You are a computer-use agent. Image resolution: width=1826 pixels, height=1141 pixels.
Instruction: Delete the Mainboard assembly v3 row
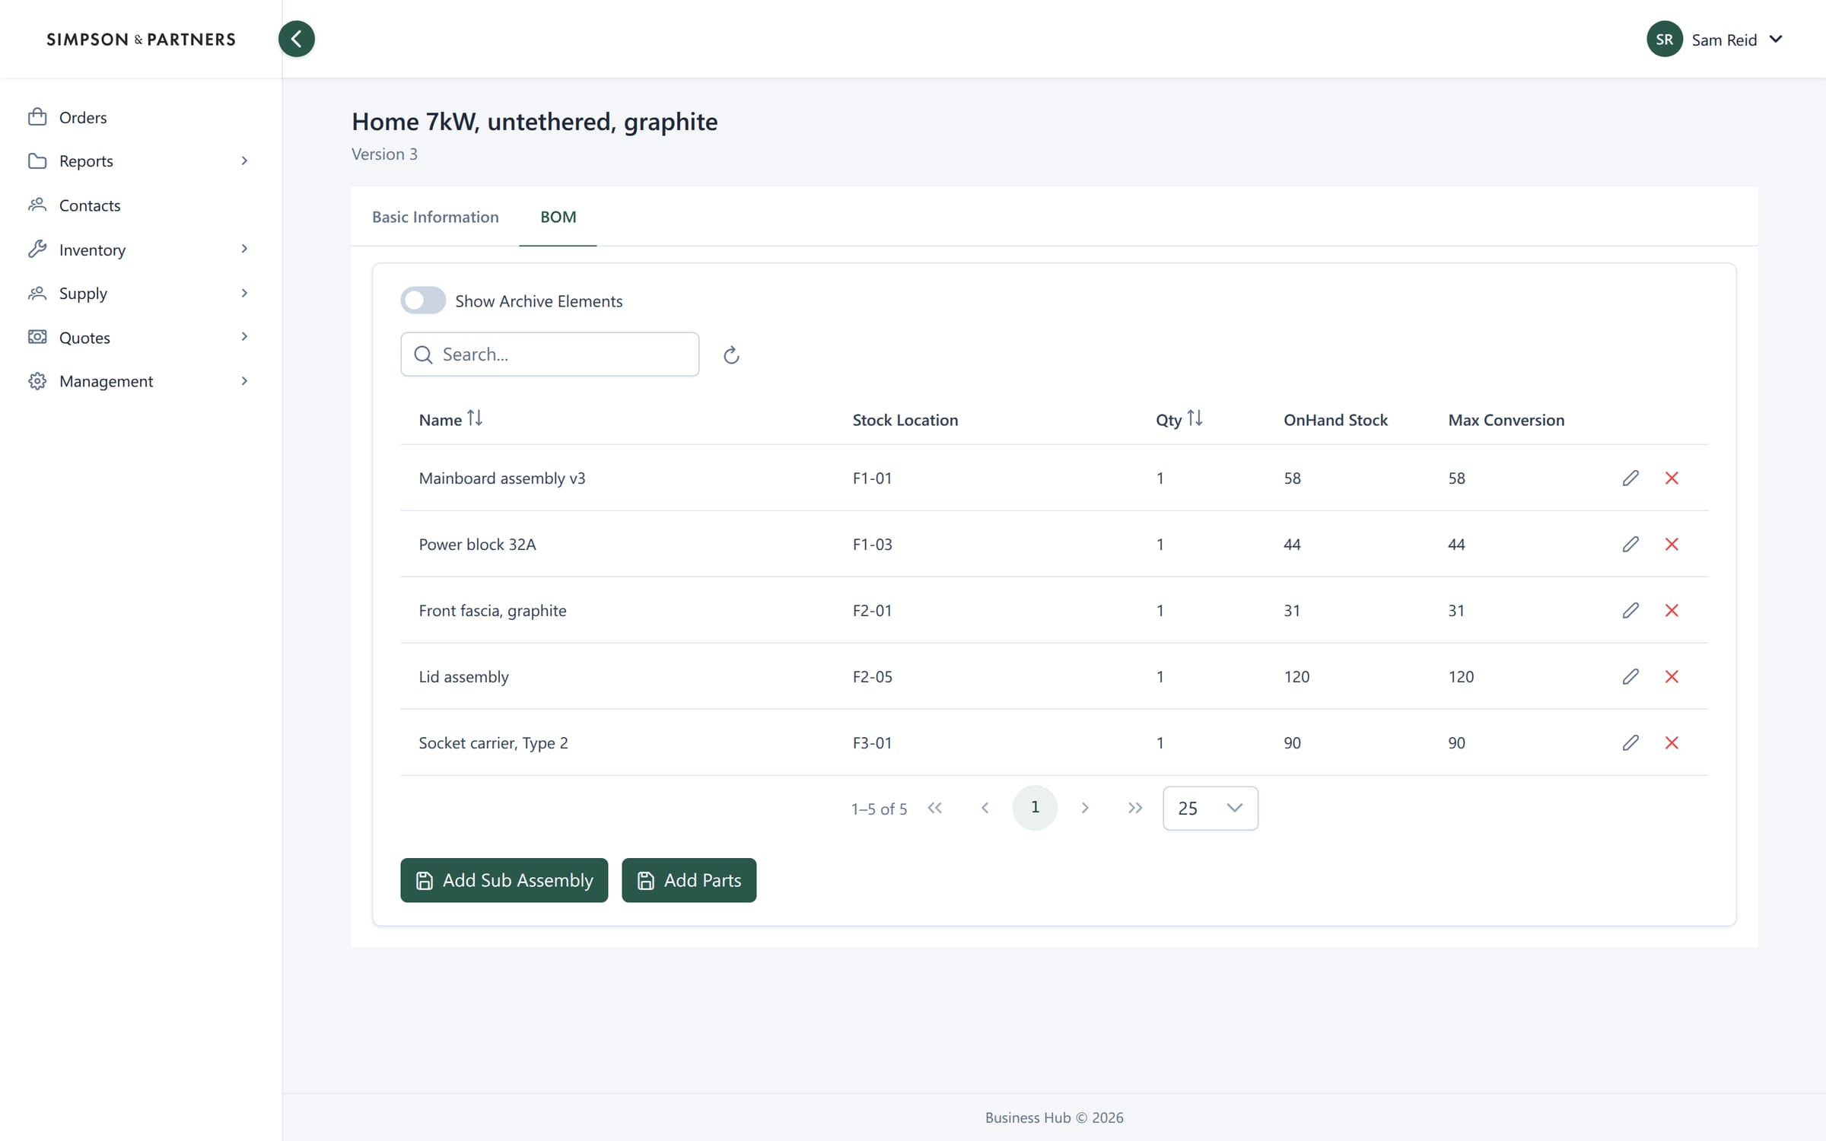[1671, 478]
